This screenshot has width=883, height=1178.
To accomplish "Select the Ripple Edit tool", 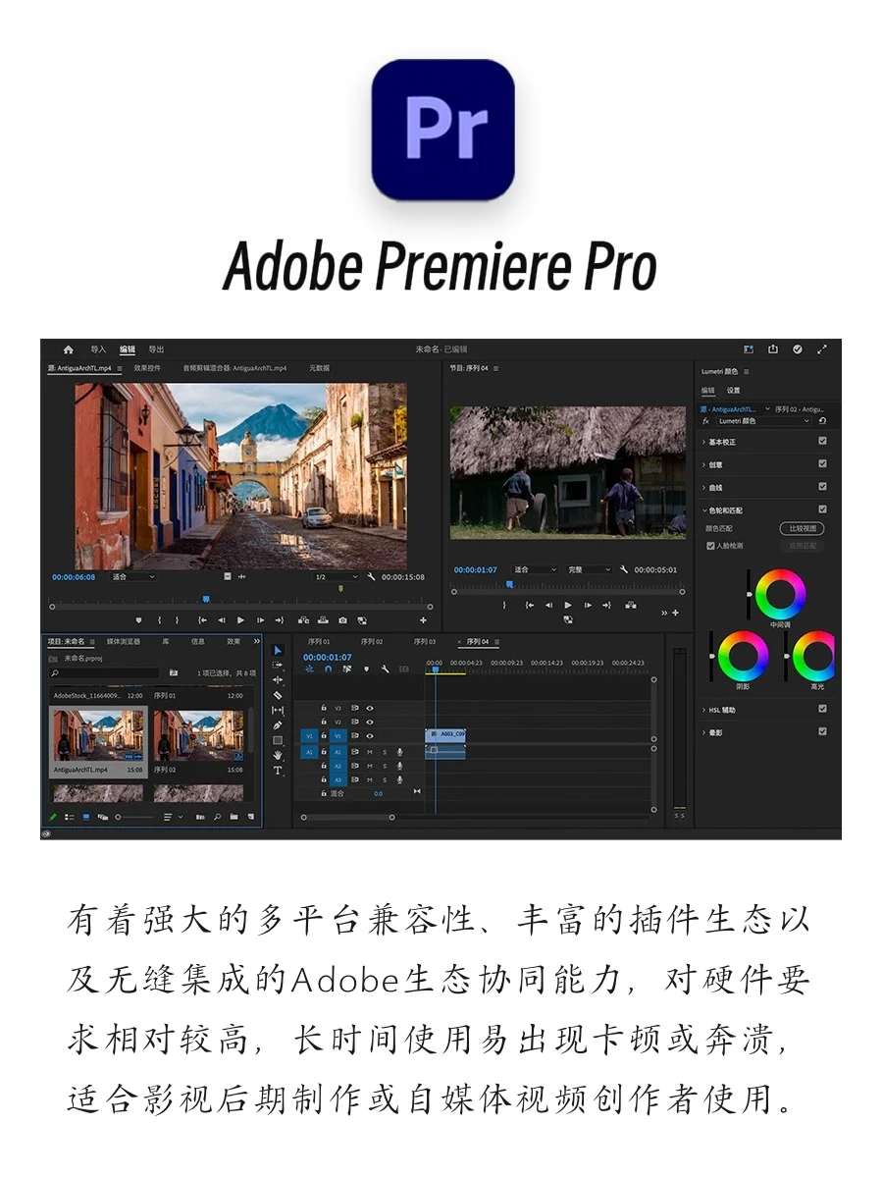I will point(278,680).
